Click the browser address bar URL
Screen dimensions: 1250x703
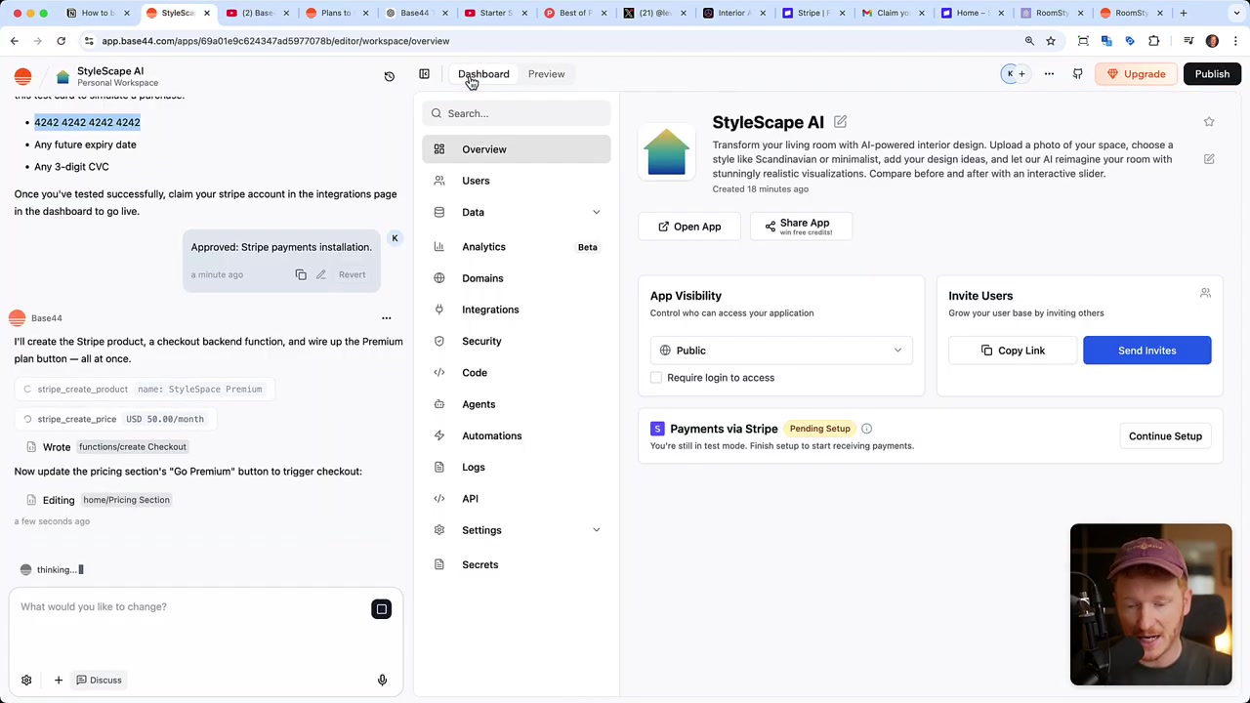click(275, 41)
